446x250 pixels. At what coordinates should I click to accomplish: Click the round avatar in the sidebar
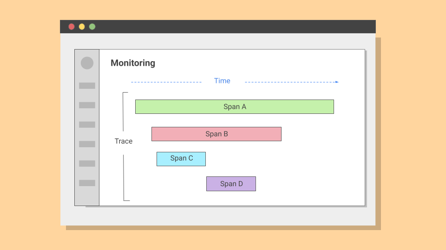[87, 63]
